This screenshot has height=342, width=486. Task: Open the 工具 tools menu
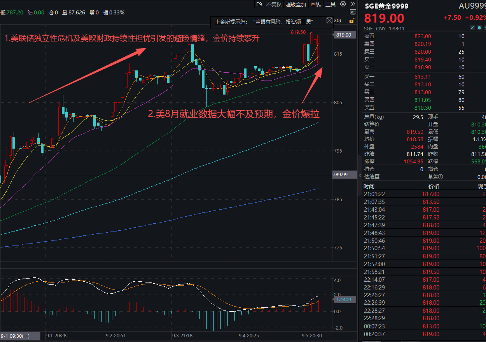(330, 4)
